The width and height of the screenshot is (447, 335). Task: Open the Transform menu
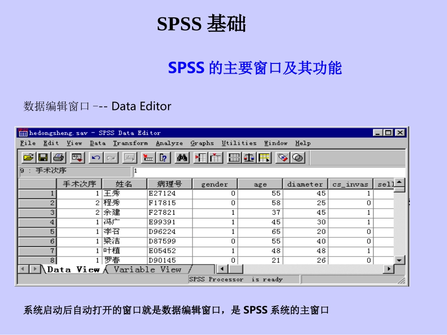coord(130,143)
